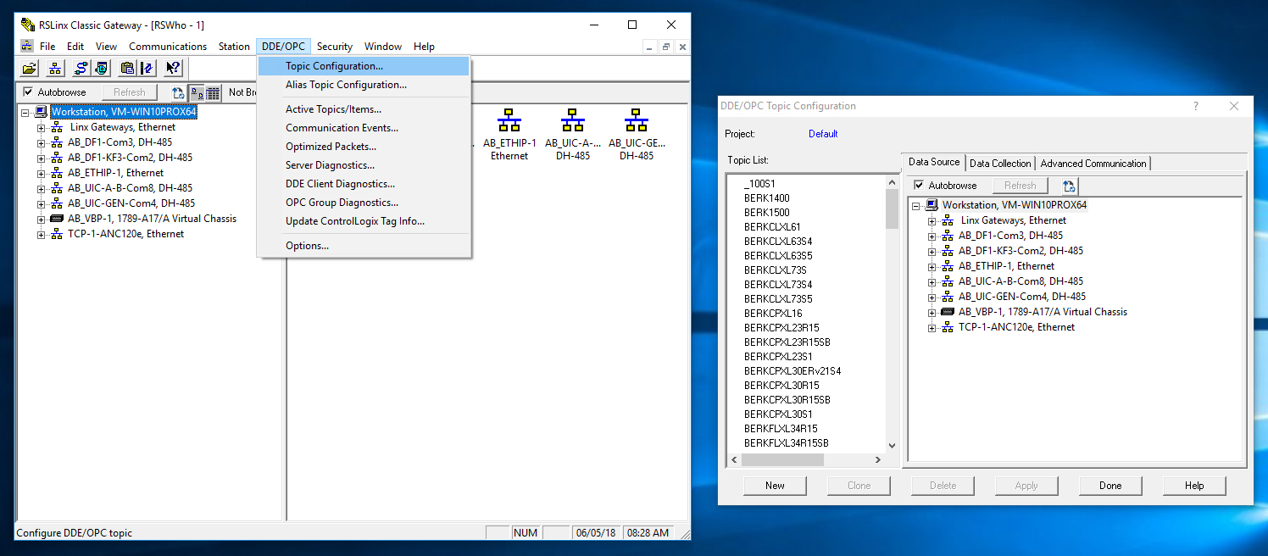1268x556 pixels.
Task: Select BERKCLXL61 in the Topic List
Action: 772,227
